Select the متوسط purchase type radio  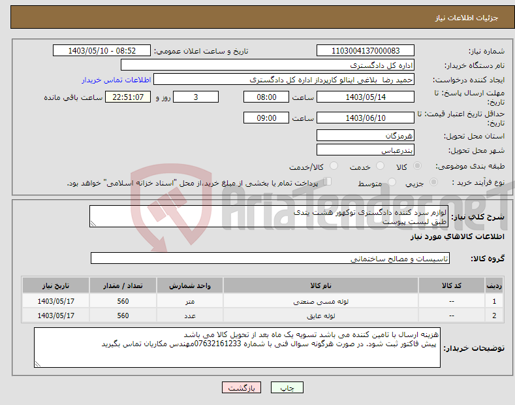392,182
